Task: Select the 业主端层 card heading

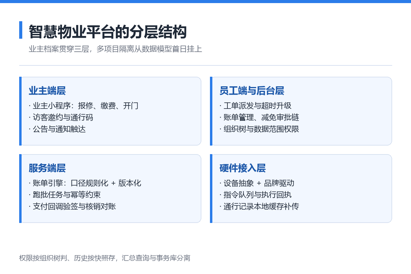Action: (47, 91)
